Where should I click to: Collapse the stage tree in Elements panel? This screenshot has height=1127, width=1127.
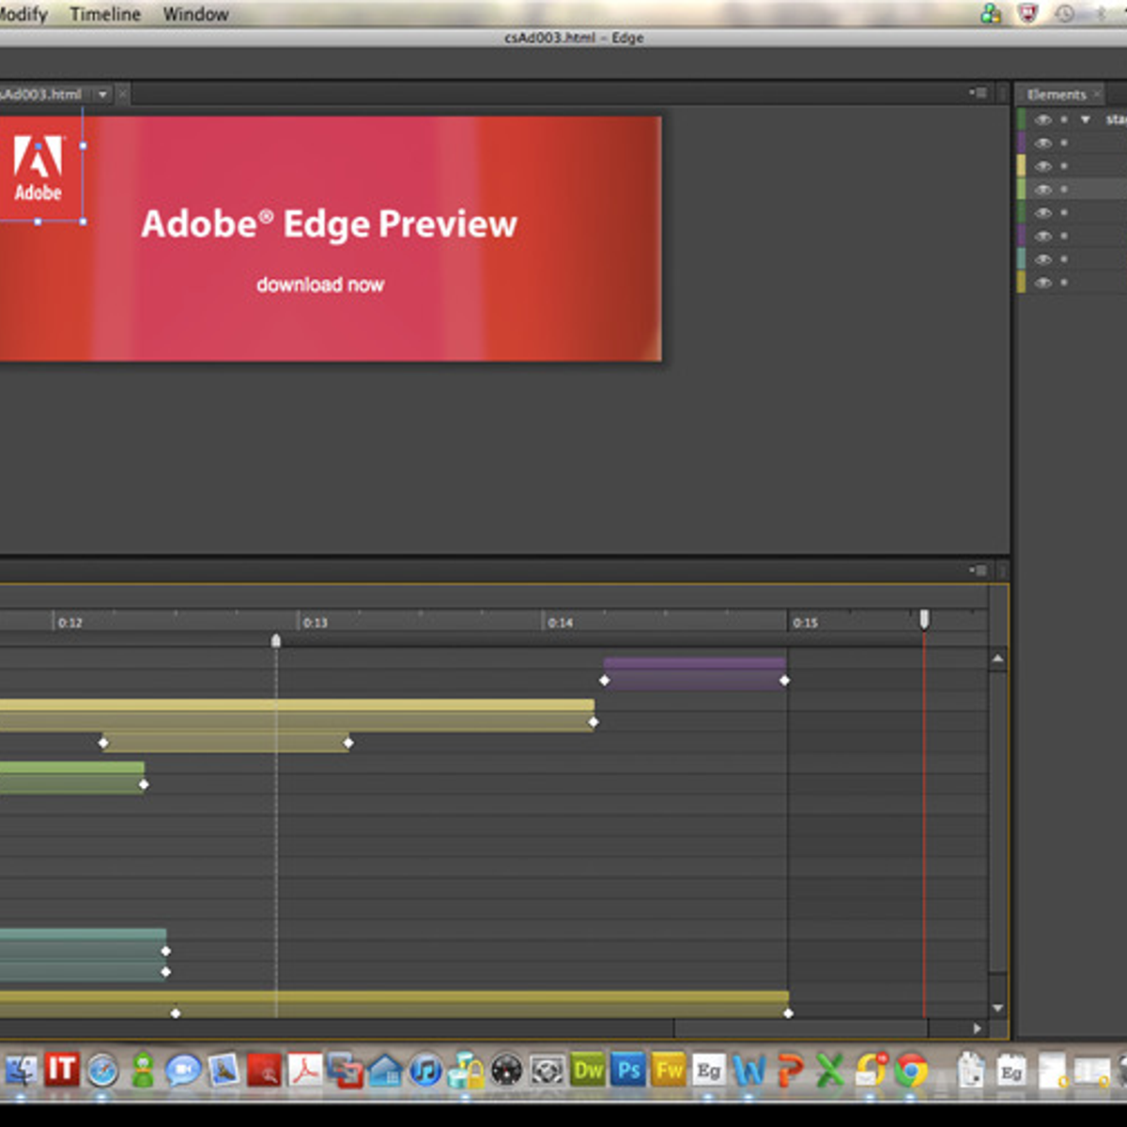(1086, 120)
